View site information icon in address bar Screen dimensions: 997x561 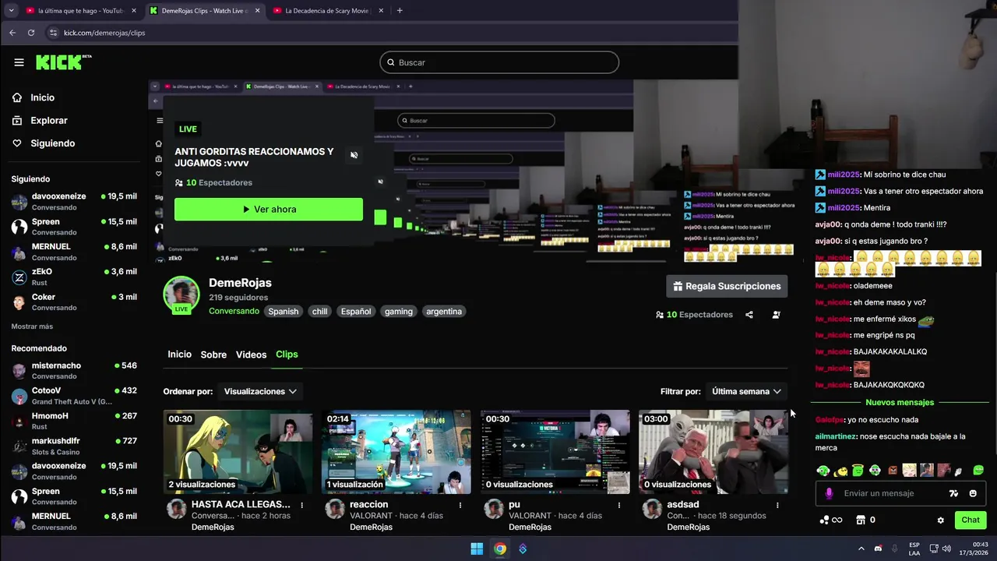pyautogui.click(x=53, y=33)
